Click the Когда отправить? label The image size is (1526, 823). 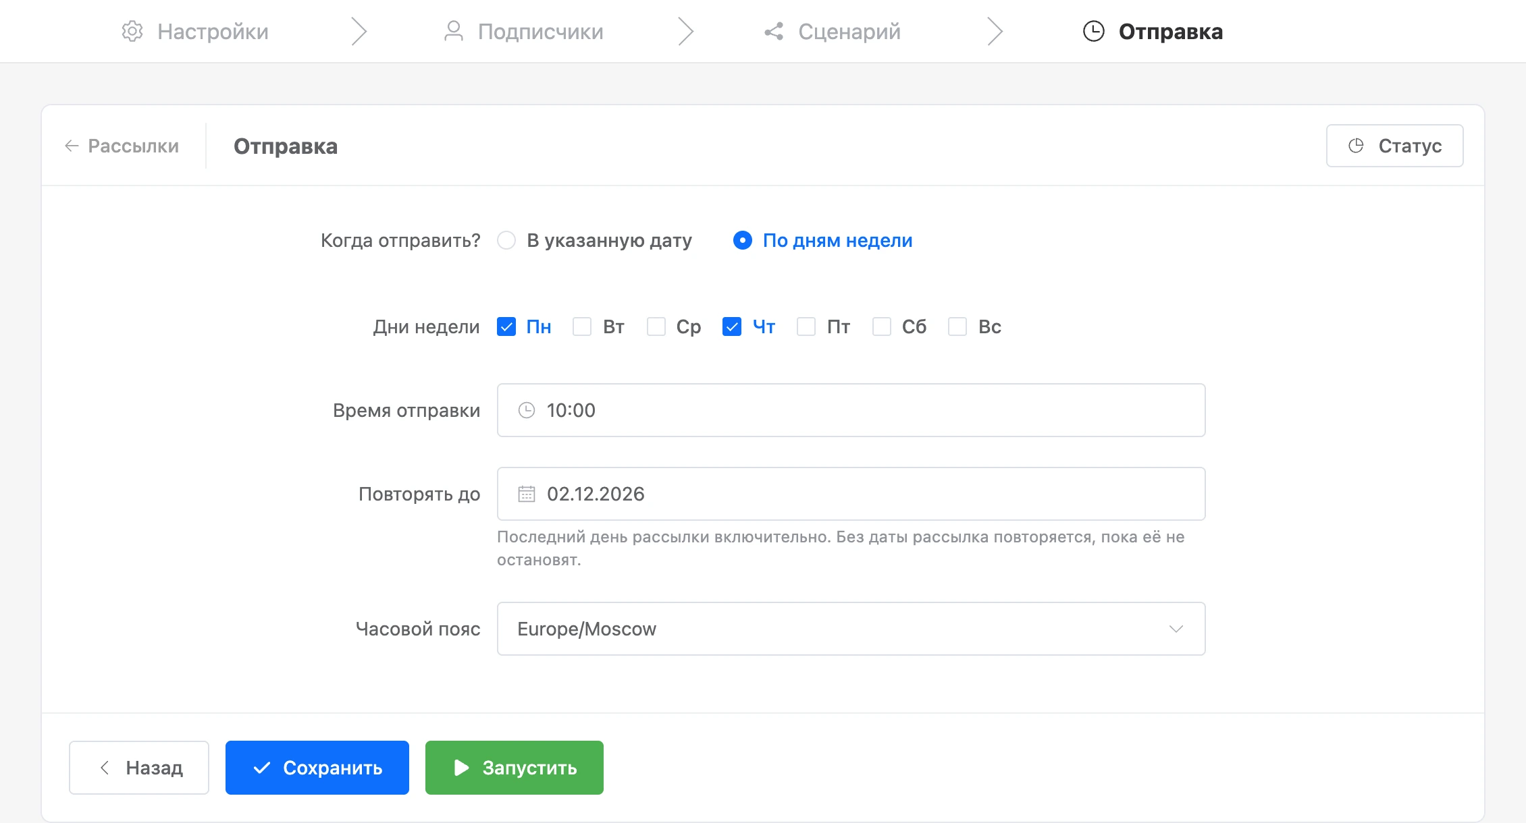click(x=400, y=241)
